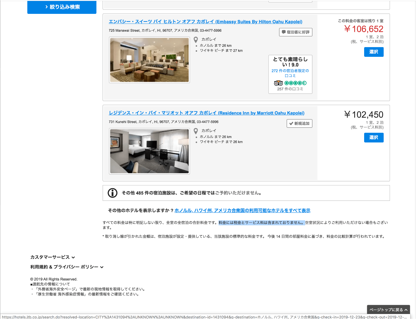The width and height of the screenshot is (416, 319).
Task: Click the とても素晴らしい！9.0 rating text
Action: coord(290,62)
